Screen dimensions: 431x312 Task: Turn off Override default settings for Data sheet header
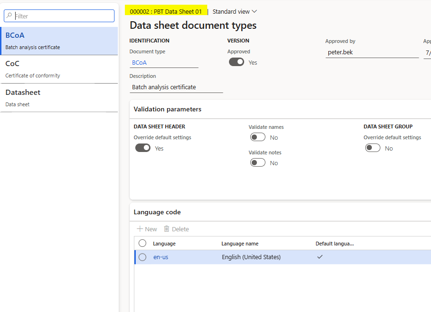[x=142, y=148]
